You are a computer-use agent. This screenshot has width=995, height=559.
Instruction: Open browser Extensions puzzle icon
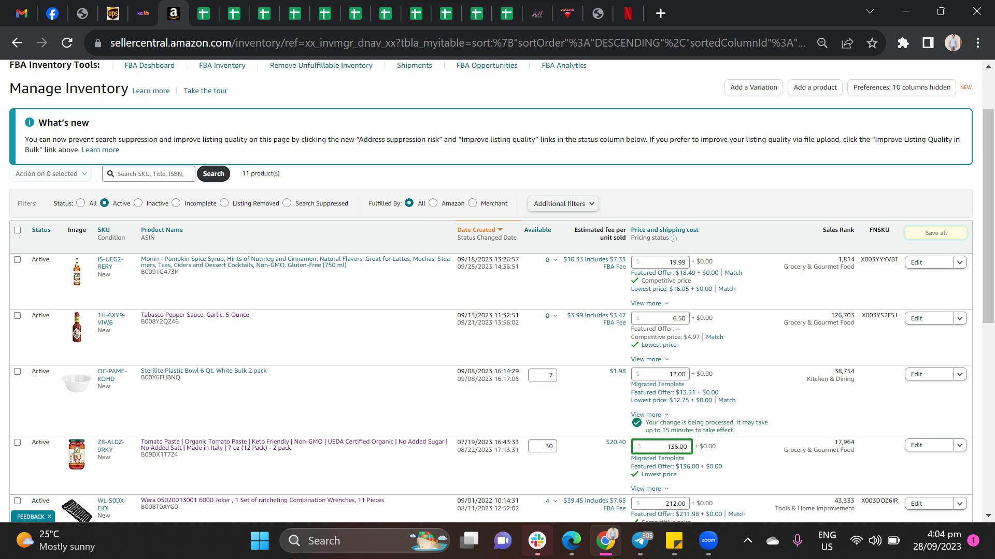pyautogui.click(x=903, y=43)
